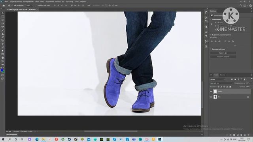Click the Share icon at top right
253x142 pixels.
click(251, 6)
